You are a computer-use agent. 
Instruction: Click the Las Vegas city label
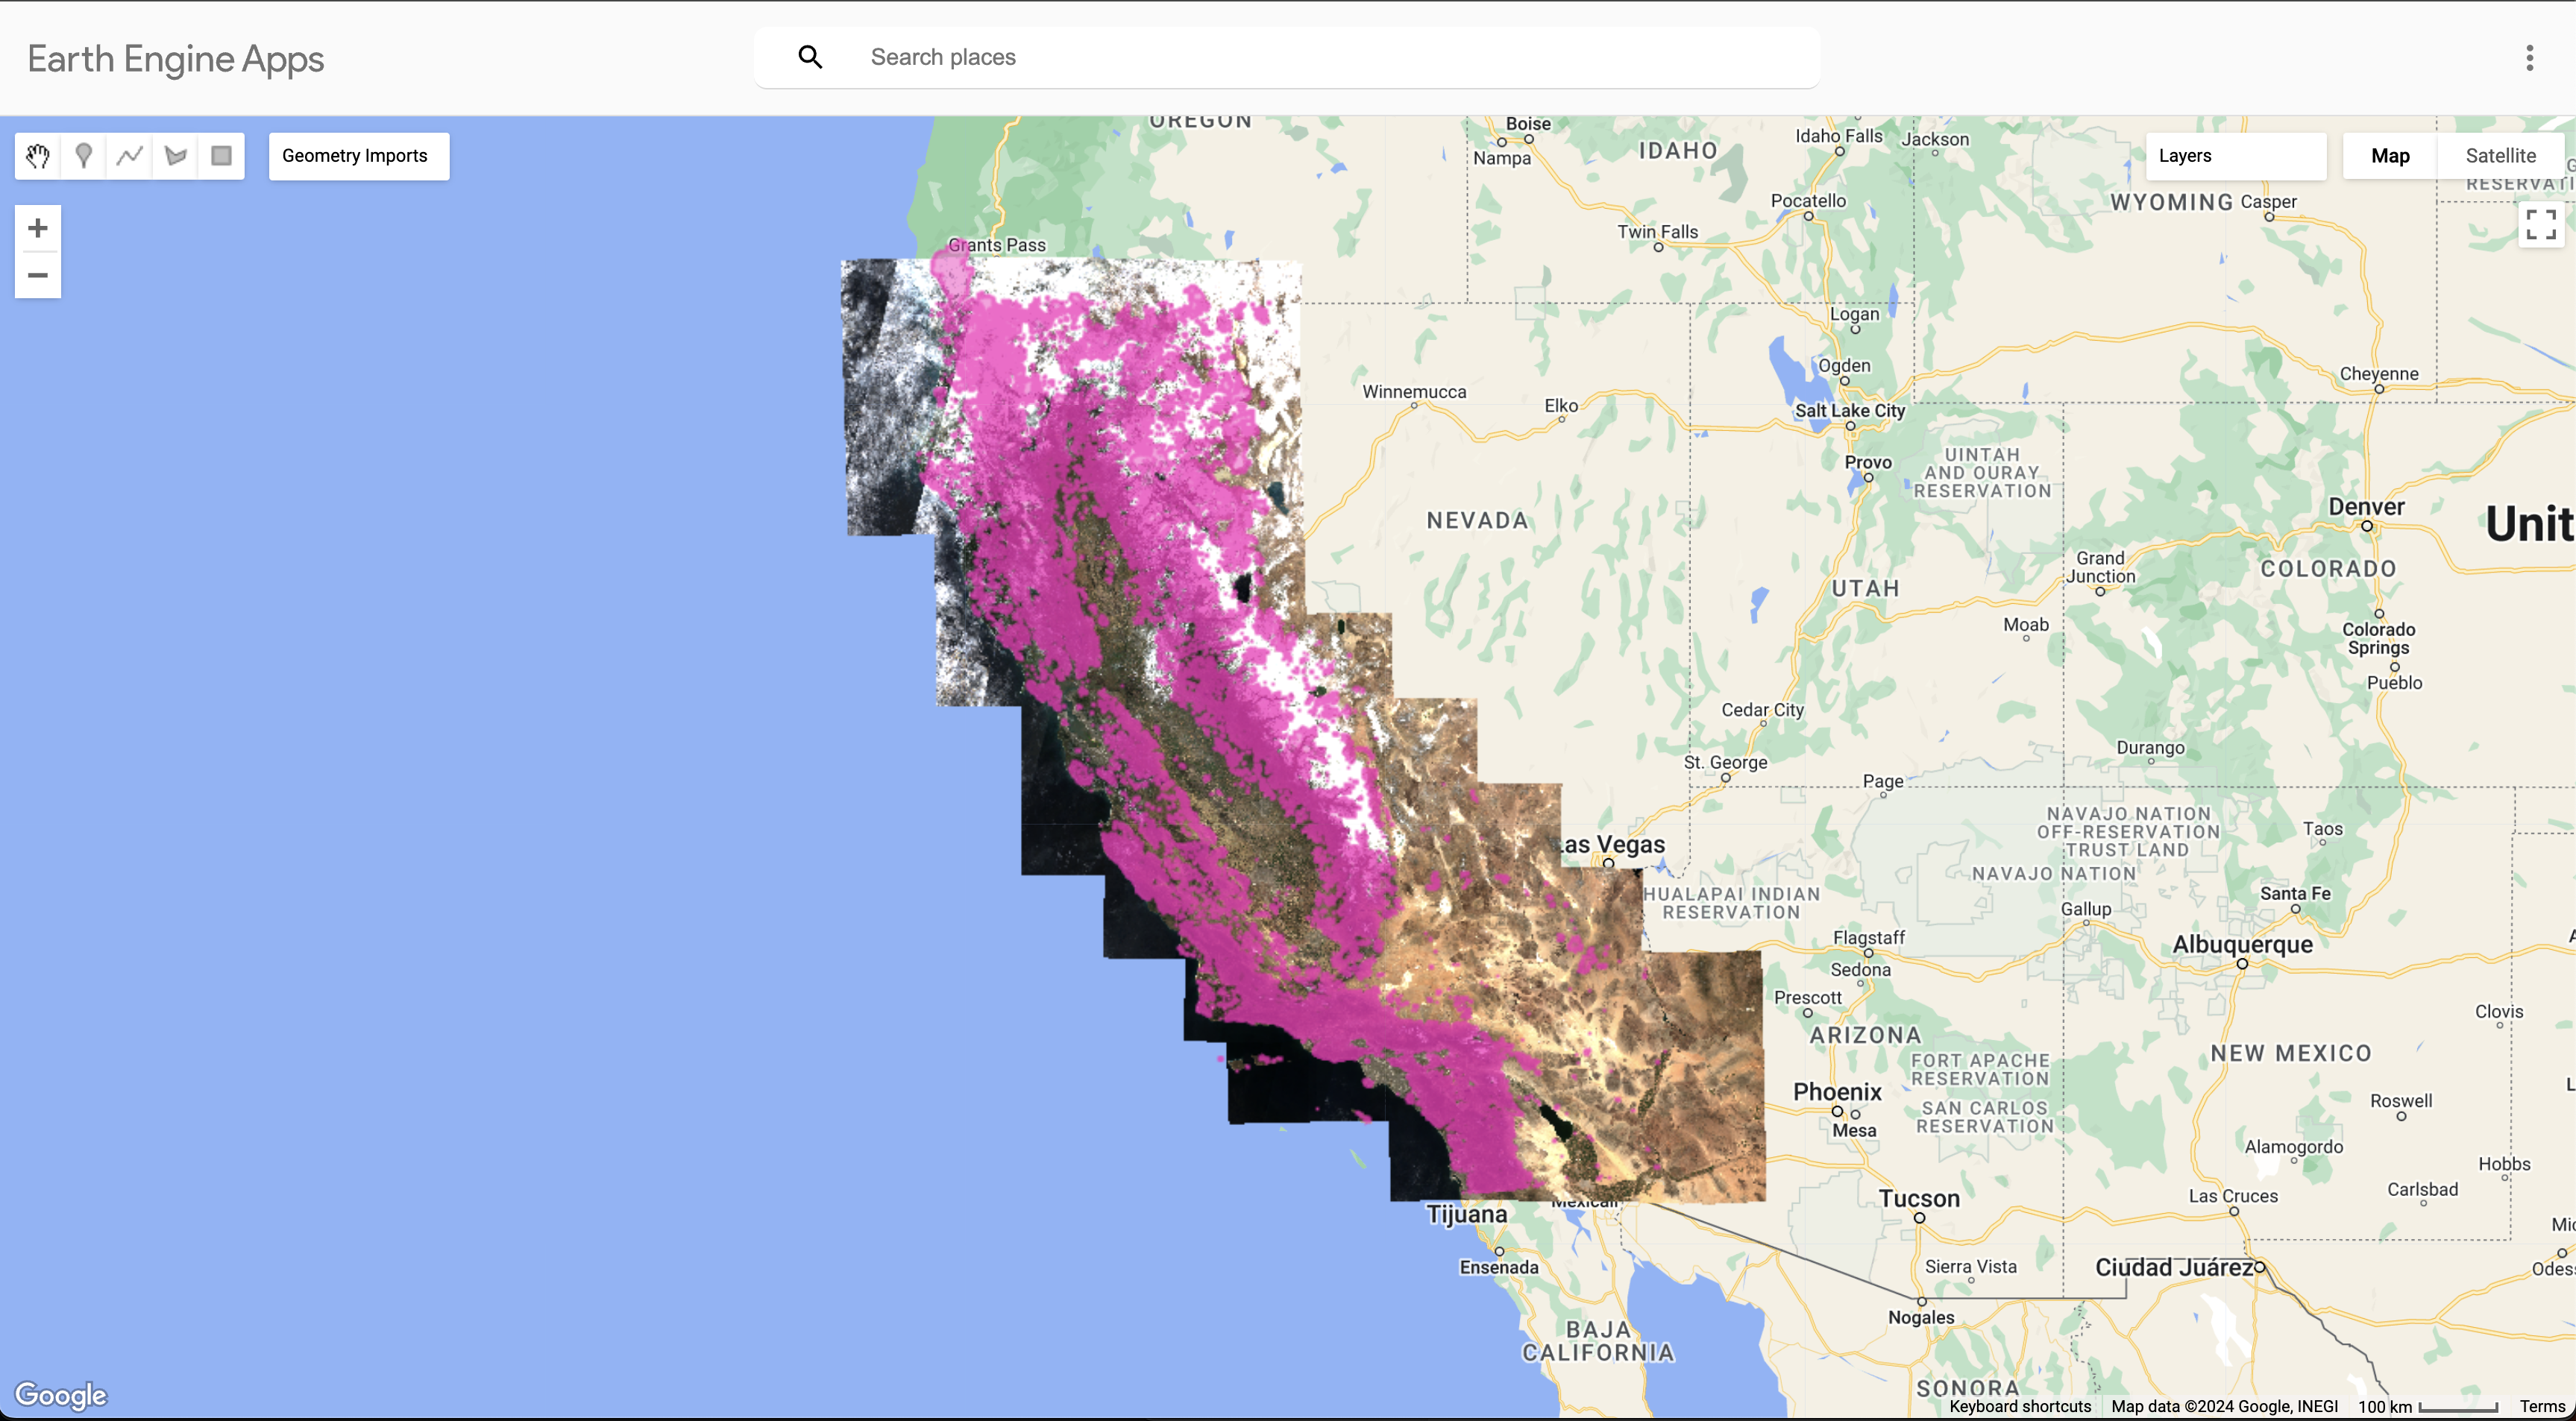pos(1610,845)
